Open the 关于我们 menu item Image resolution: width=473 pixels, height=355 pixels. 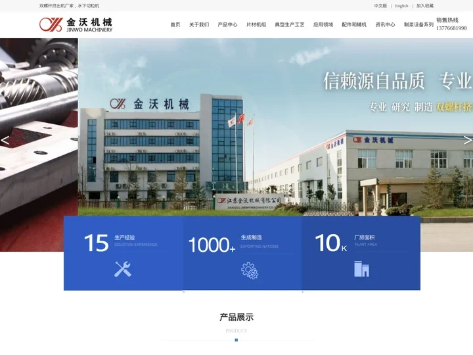pos(199,25)
